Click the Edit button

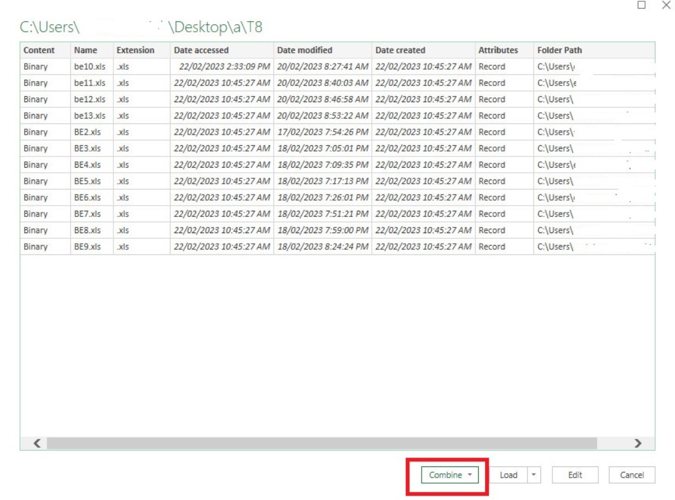point(575,474)
